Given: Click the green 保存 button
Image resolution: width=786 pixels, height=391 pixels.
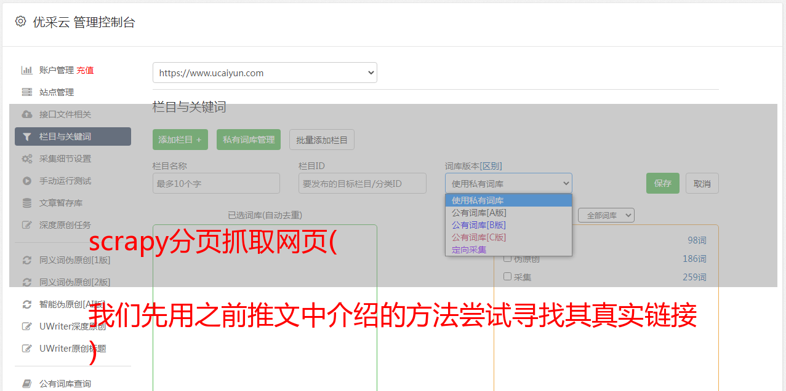Looking at the screenshot, I should click(663, 183).
